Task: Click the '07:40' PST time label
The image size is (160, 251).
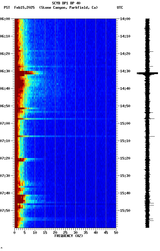Action: 5,193
